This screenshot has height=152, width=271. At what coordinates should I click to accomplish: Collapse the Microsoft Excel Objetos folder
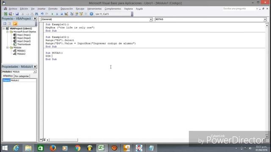click(8, 32)
